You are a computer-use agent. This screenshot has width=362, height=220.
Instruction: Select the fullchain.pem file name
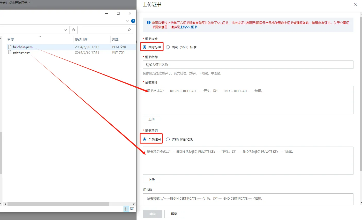pyautogui.click(x=23, y=47)
